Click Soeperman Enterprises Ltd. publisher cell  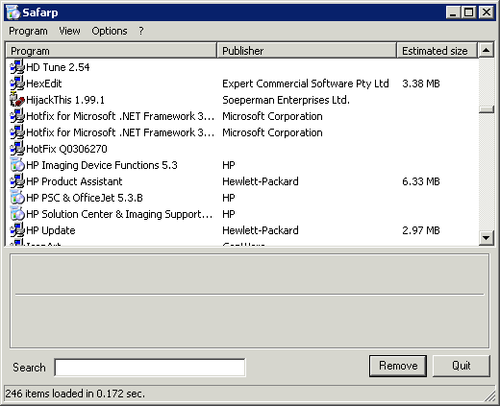point(286,100)
